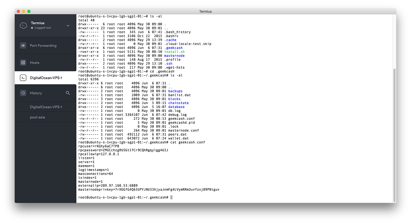
Task: Click the Termius cloud logo icon
Action: tap(23, 25)
